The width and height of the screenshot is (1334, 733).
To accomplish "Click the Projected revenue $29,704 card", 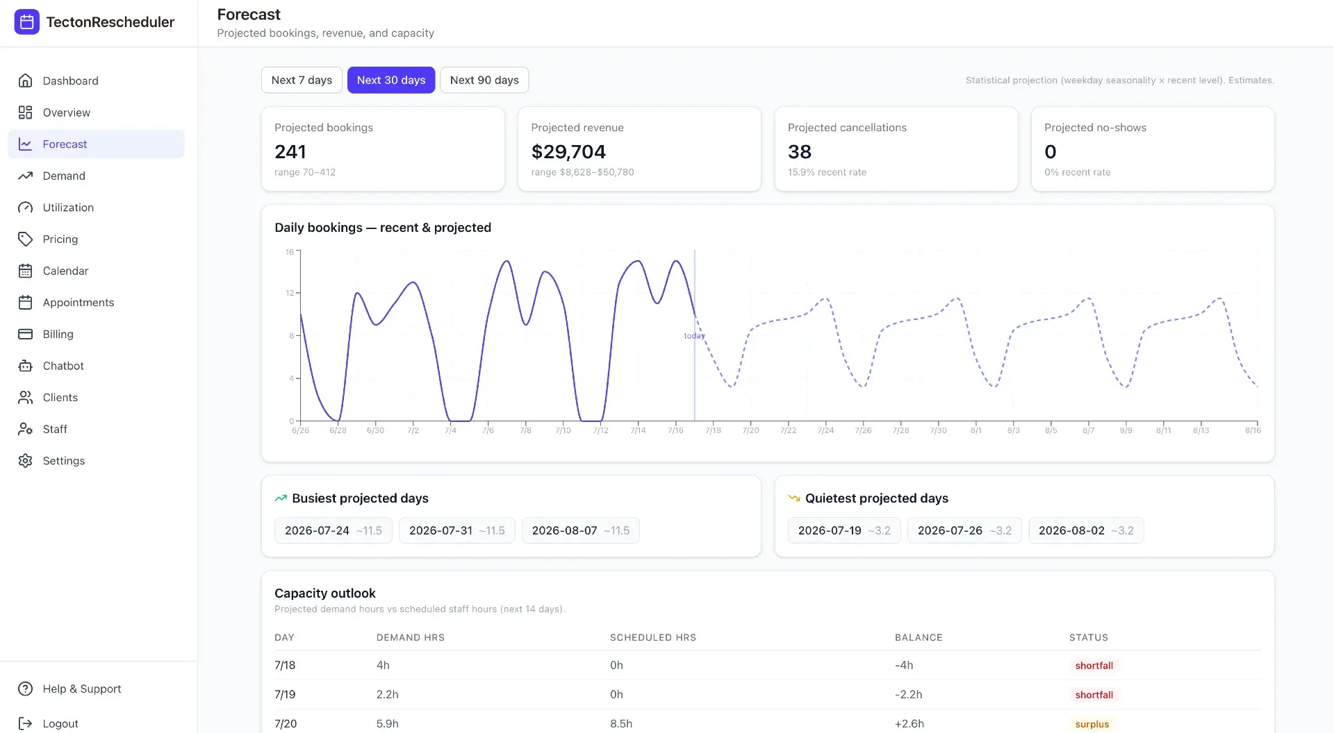I will (x=639, y=149).
